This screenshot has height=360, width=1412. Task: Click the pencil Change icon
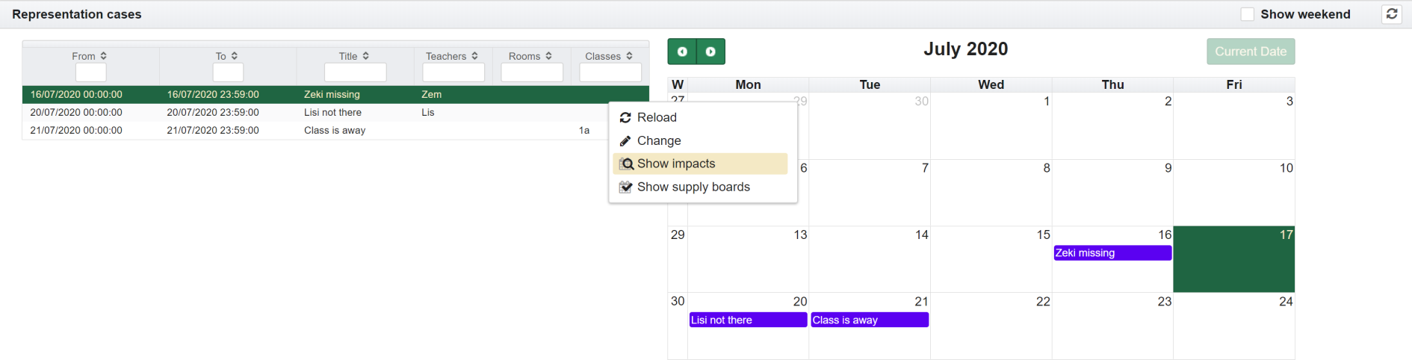625,141
